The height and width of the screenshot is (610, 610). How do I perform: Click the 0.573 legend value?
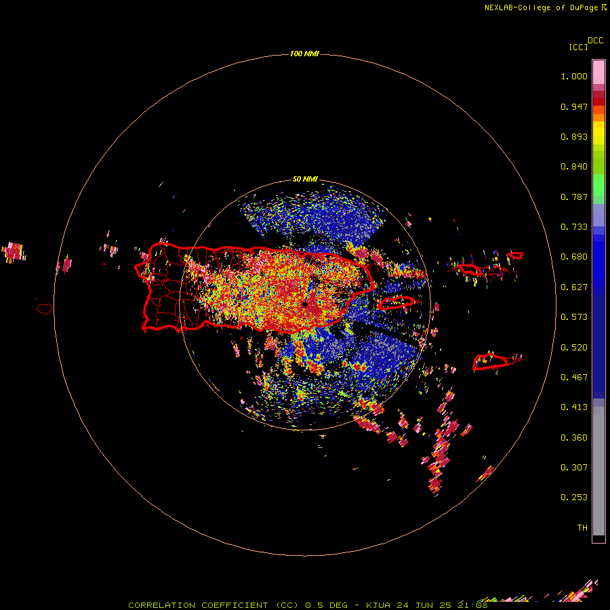[x=574, y=317]
